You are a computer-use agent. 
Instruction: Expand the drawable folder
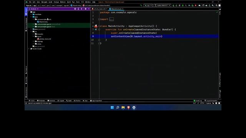(x=33, y=34)
